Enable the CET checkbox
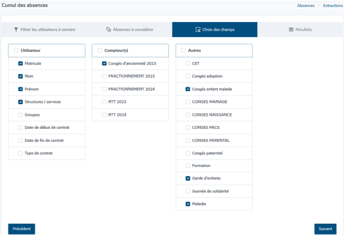The image size is (344, 235). pyautogui.click(x=188, y=64)
